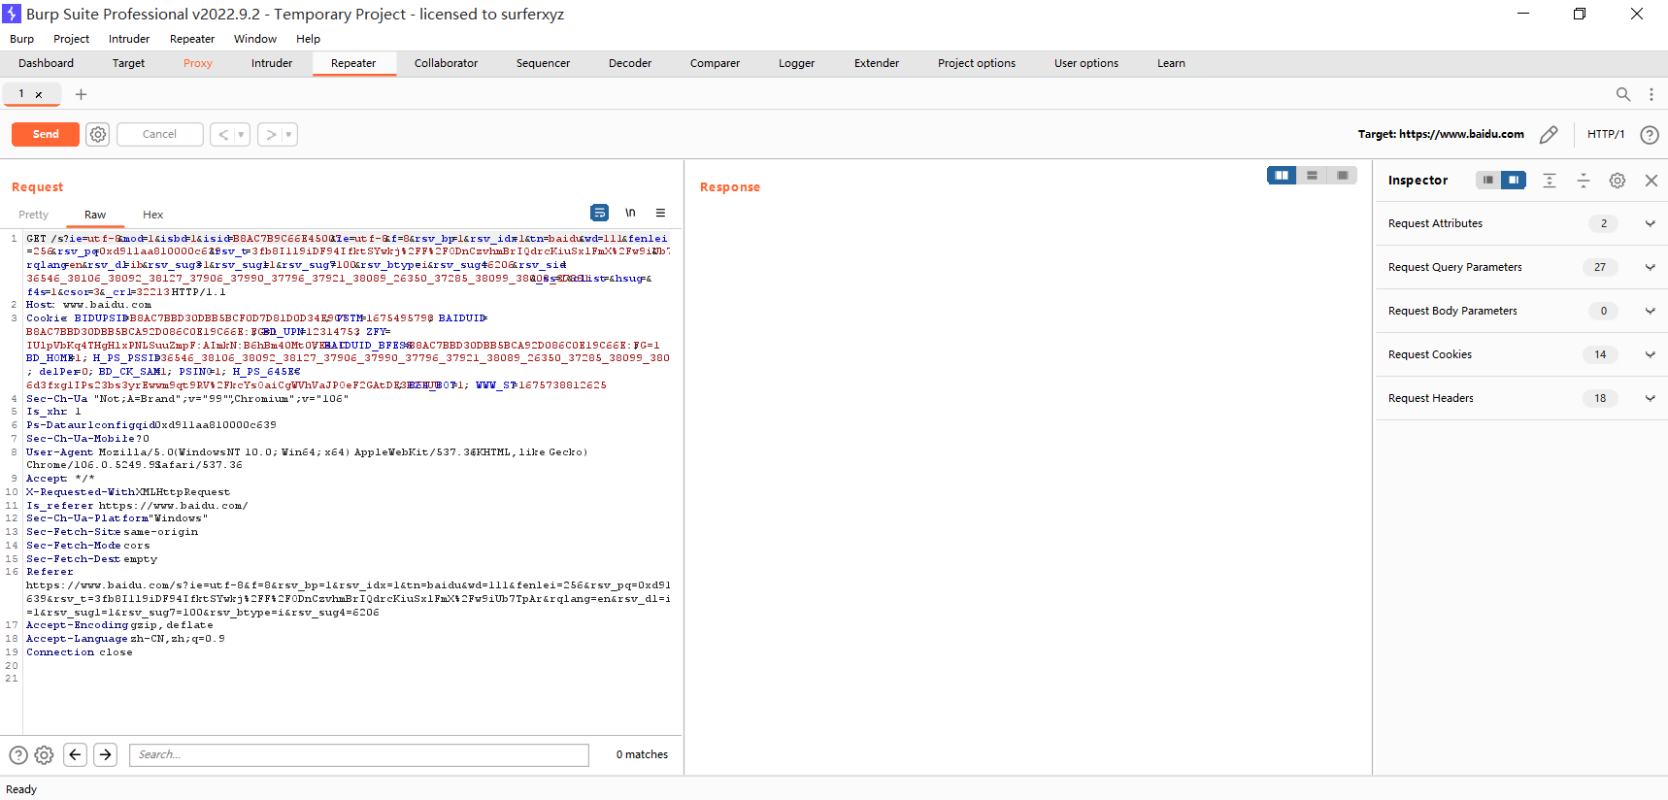1668x800 pixels.
Task: Open back history dropdown arrow
Action: [x=242, y=134]
